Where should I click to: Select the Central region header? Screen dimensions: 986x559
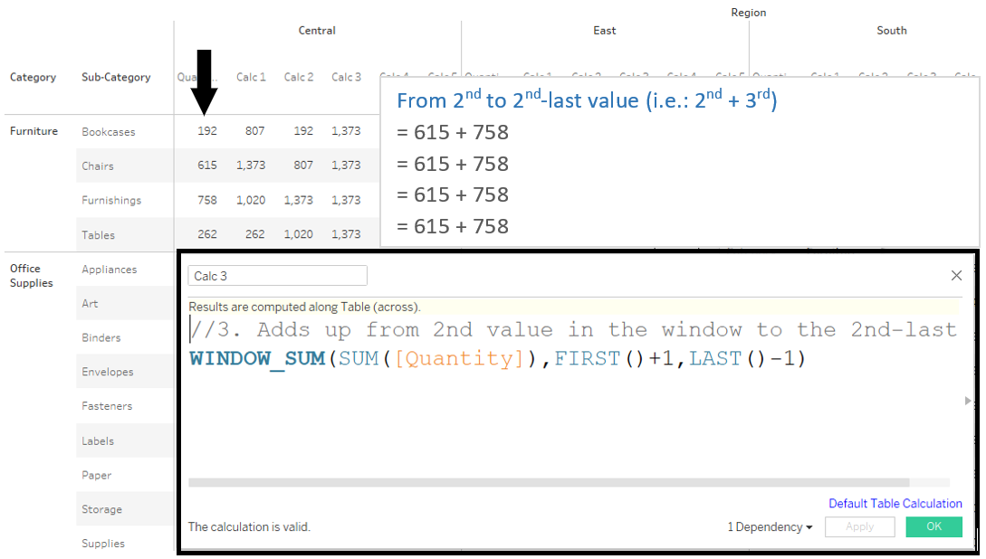pyautogui.click(x=317, y=31)
